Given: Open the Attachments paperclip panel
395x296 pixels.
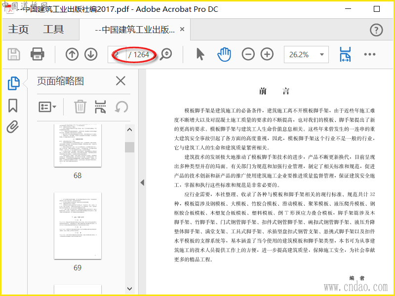Looking at the screenshot, I should coord(13,127).
